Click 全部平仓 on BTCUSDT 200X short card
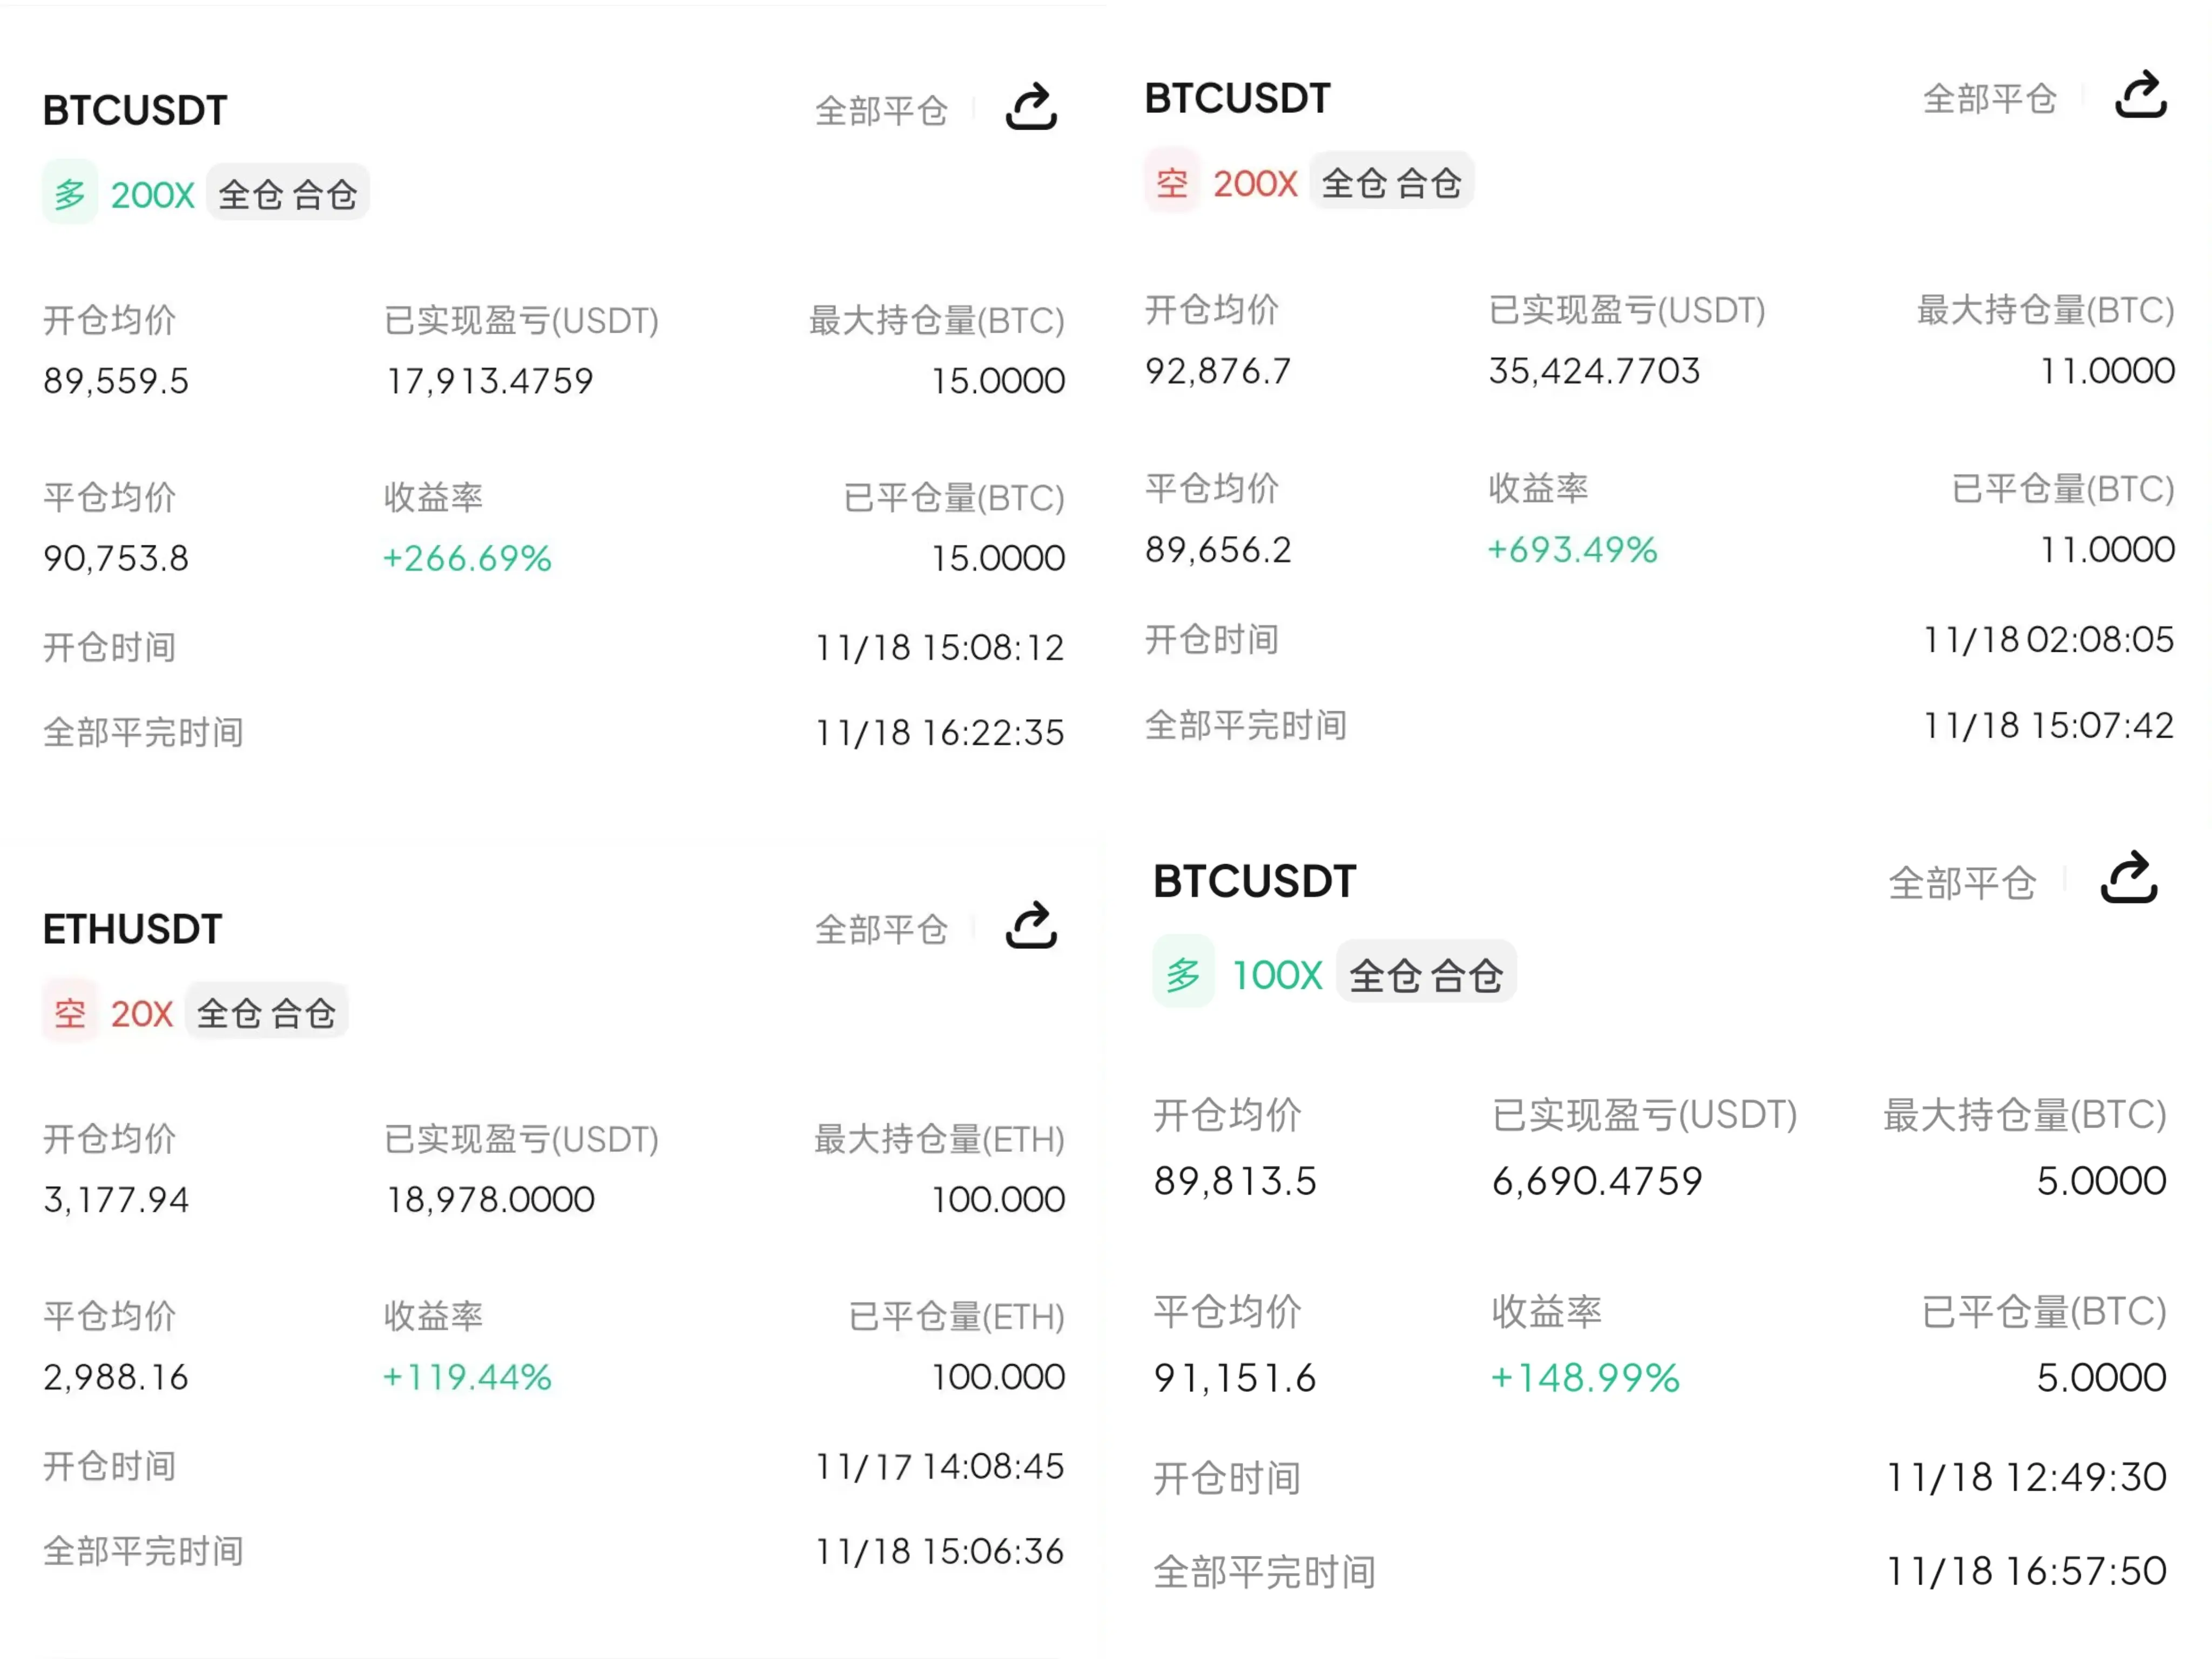2212x1659 pixels. coord(1989,99)
